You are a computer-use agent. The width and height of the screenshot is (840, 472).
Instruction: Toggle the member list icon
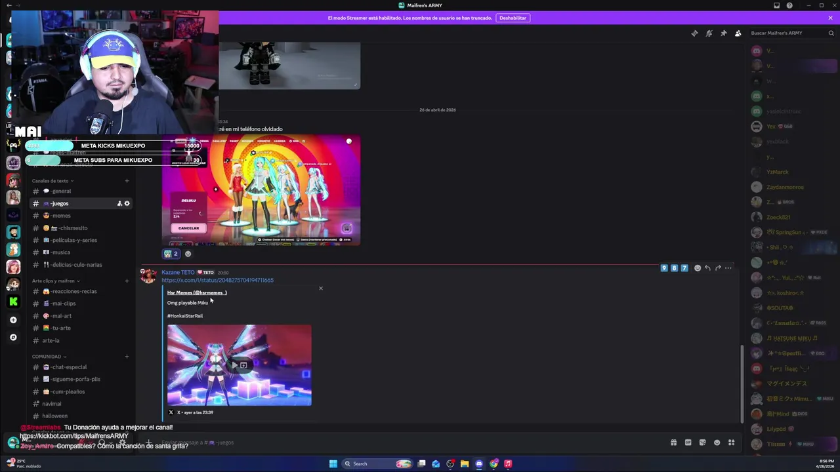[738, 33]
